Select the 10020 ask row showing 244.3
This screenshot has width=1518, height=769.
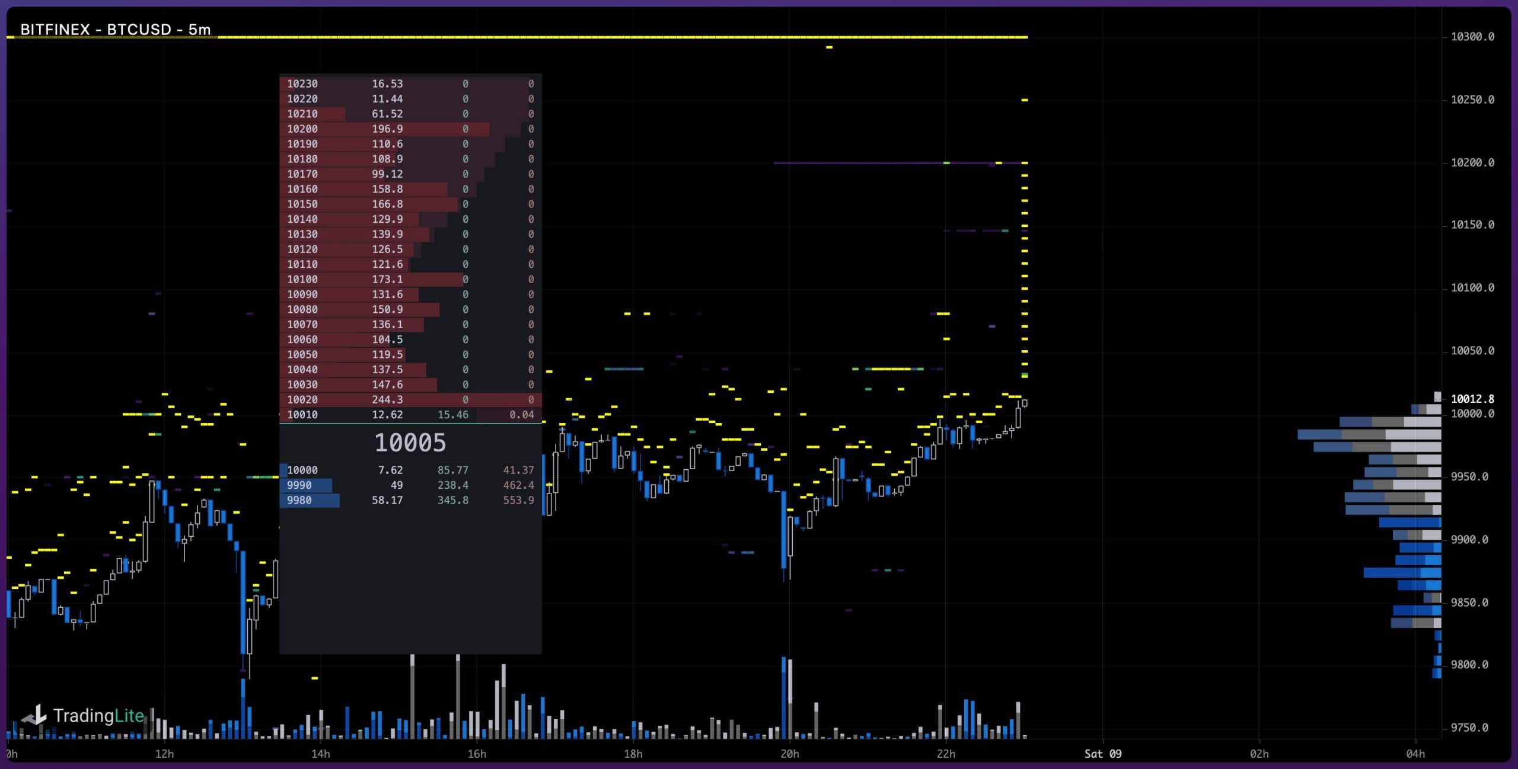(410, 399)
